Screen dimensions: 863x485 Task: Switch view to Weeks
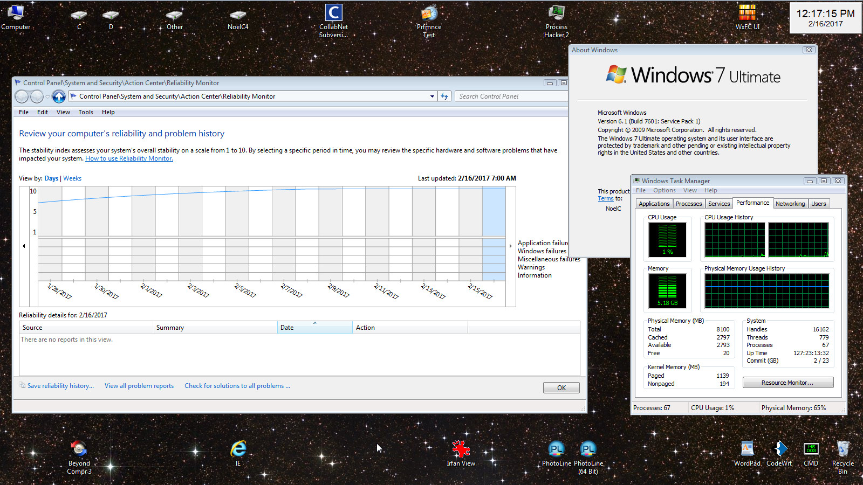[x=72, y=178]
